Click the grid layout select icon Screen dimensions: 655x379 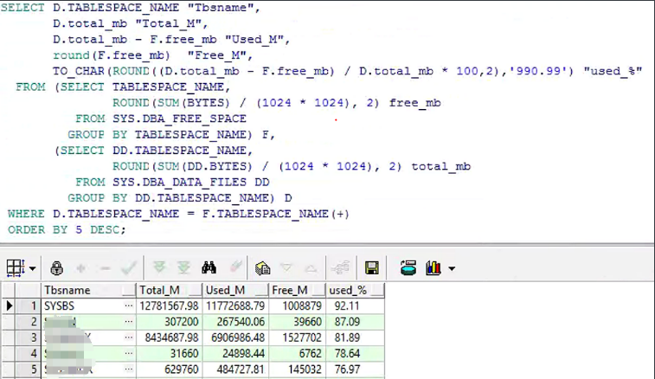16,268
